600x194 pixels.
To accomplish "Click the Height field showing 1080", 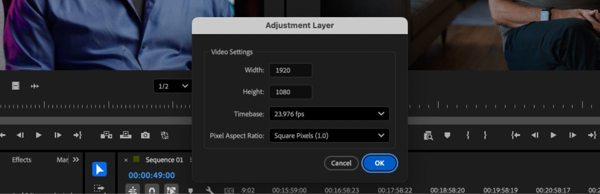I will click(x=290, y=92).
